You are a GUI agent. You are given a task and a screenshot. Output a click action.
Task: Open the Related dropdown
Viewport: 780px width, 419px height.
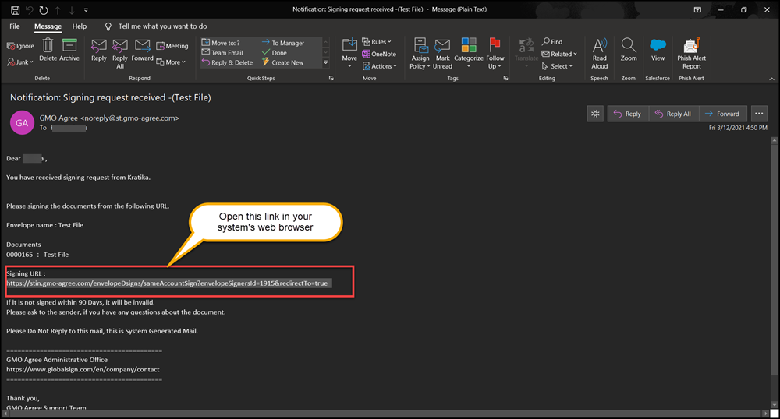pyautogui.click(x=559, y=54)
